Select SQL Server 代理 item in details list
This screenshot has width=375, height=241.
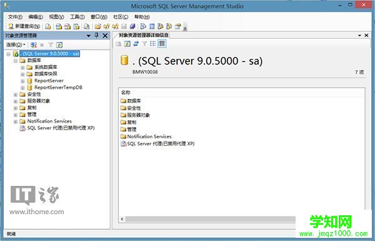161,143
